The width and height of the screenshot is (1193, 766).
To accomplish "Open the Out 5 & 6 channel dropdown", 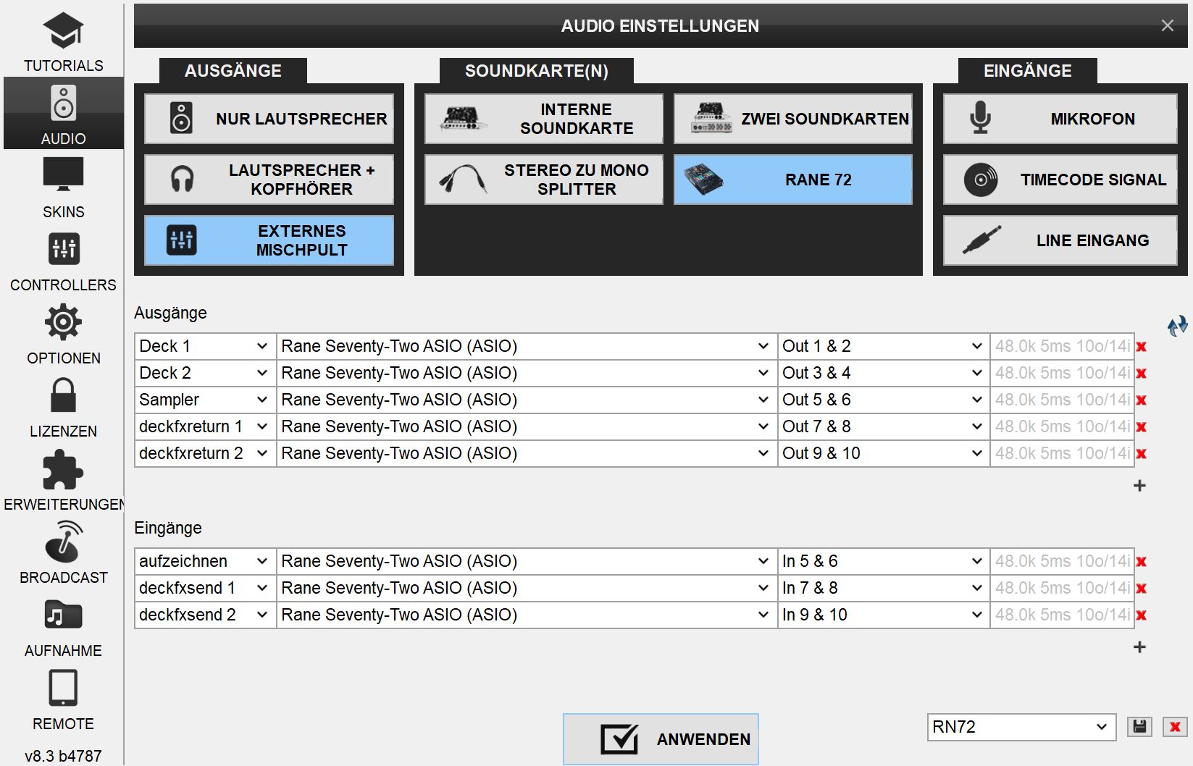I will tap(883, 400).
